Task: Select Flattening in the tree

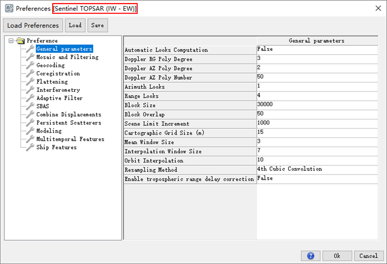Action: tap(52, 81)
